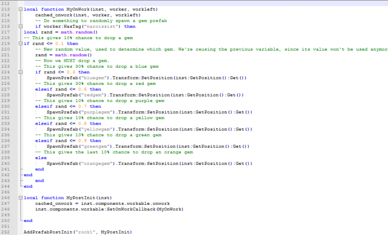Select line number 252 in the margin
Image resolution: width=388 pixels, height=235 pixels.
(x=8, y=231)
